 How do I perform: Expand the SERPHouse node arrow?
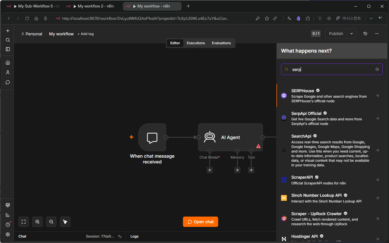pyautogui.click(x=377, y=96)
